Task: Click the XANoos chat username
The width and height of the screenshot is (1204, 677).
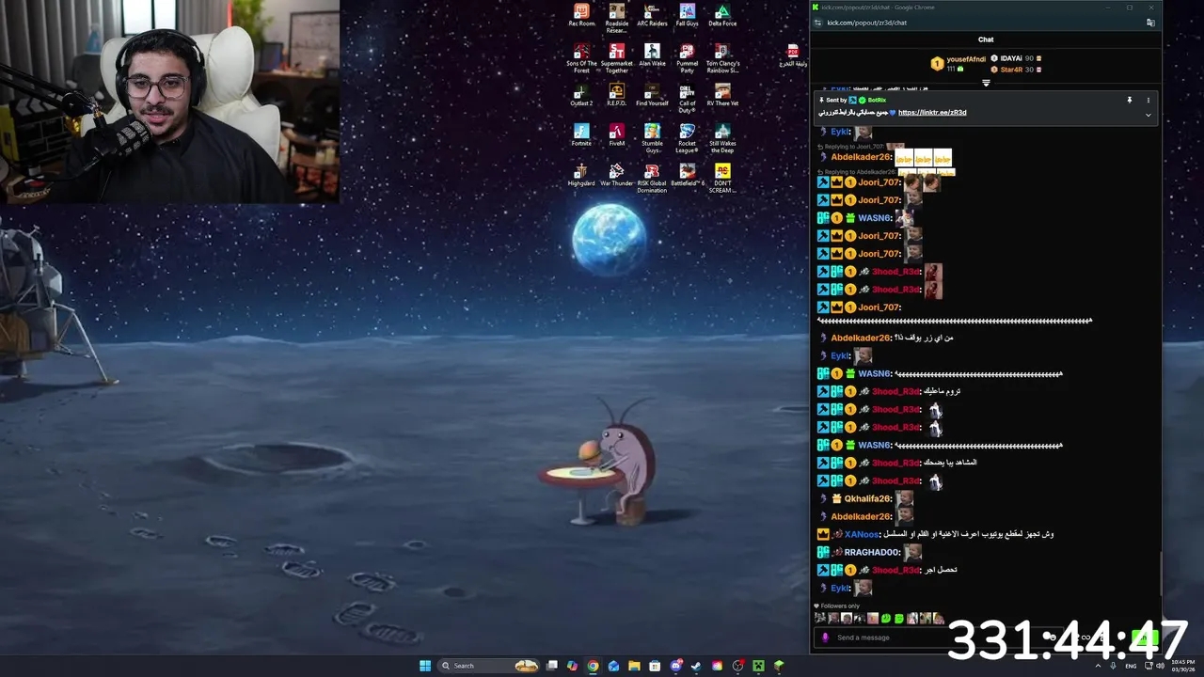Action: tap(861, 534)
